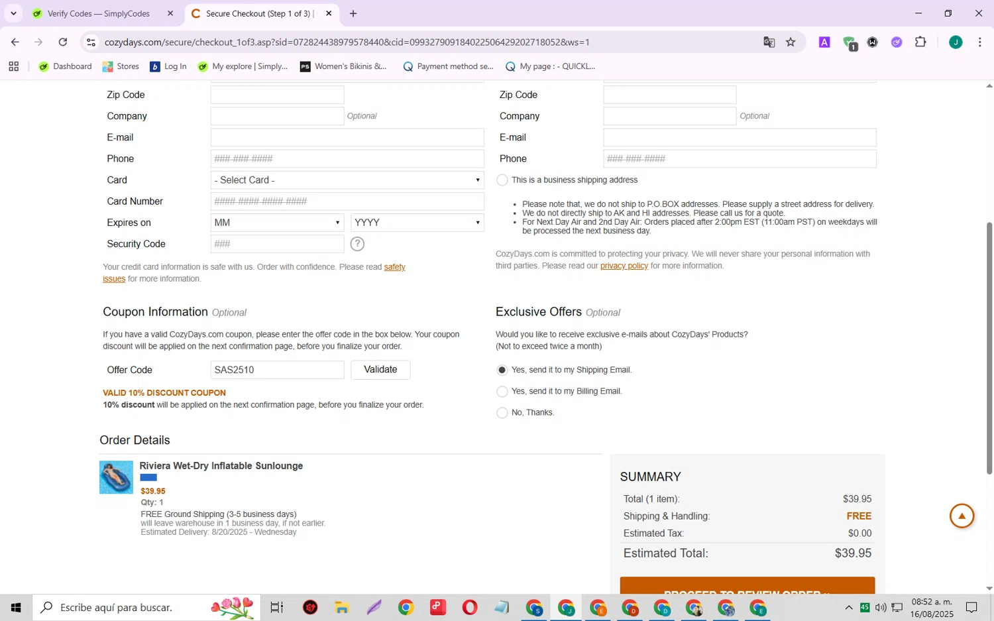Show hidden system tray icons
The width and height of the screenshot is (994, 621).
pos(848,607)
